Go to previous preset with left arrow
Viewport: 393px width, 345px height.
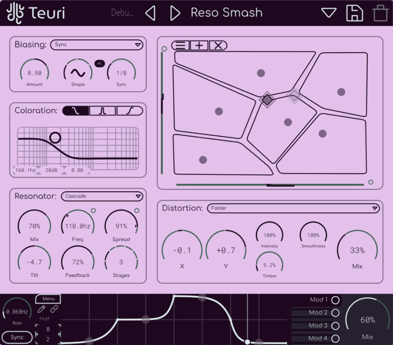tap(150, 13)
